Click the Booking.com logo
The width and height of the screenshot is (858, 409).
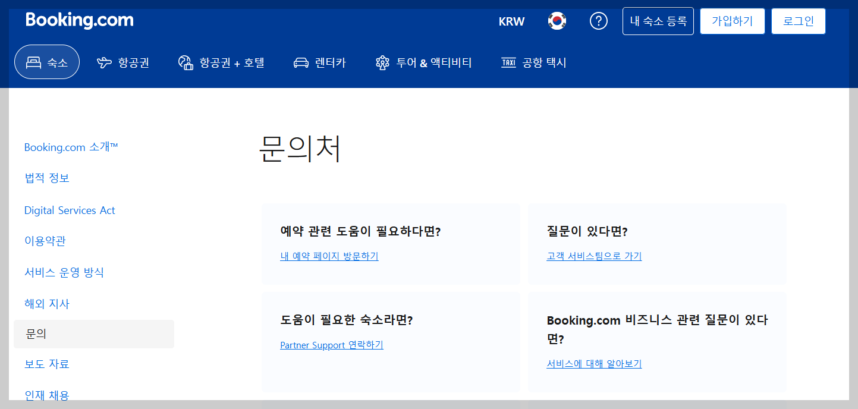point(80,20)
